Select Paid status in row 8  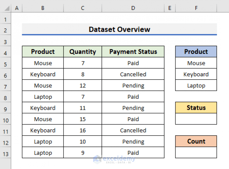pos(133,96)
